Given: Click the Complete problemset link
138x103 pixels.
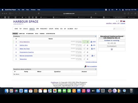Looking at the screenshot, I should coord(91,62).
